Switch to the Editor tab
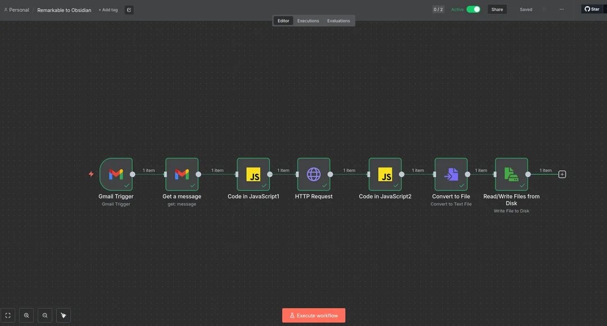The width and height of the screenshot is (607, 326). 283,21
